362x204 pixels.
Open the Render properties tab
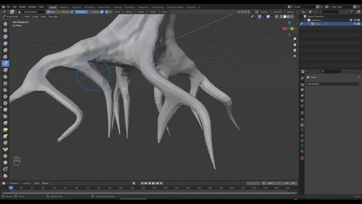(302, 85)
